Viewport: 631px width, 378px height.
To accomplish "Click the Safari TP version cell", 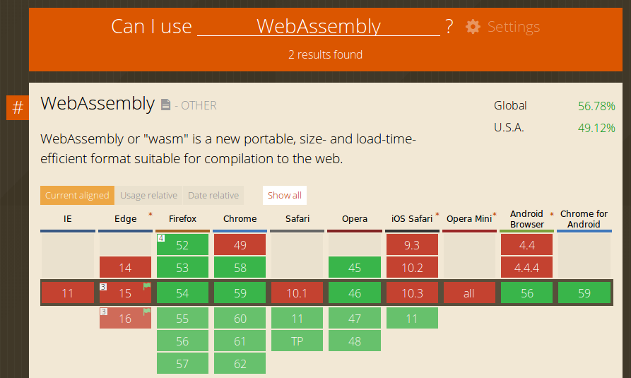I will tap(297, 341).
